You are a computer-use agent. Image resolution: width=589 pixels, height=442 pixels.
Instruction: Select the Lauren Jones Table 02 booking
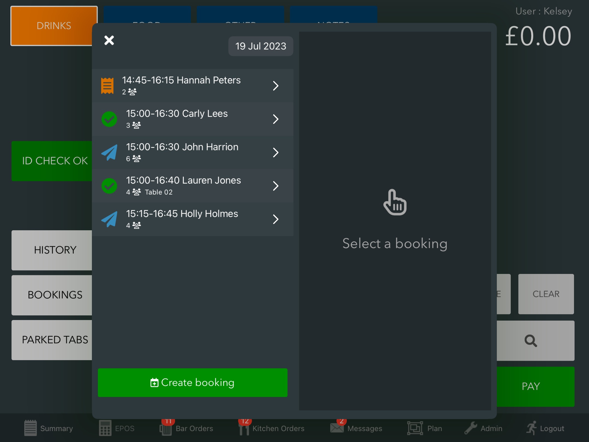tap(183, 186)
